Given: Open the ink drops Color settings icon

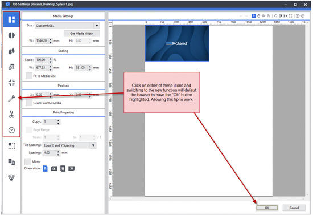Looking at the screenshot, I should click(11, 51).
